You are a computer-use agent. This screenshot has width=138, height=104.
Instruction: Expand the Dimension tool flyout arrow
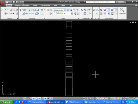91,10
